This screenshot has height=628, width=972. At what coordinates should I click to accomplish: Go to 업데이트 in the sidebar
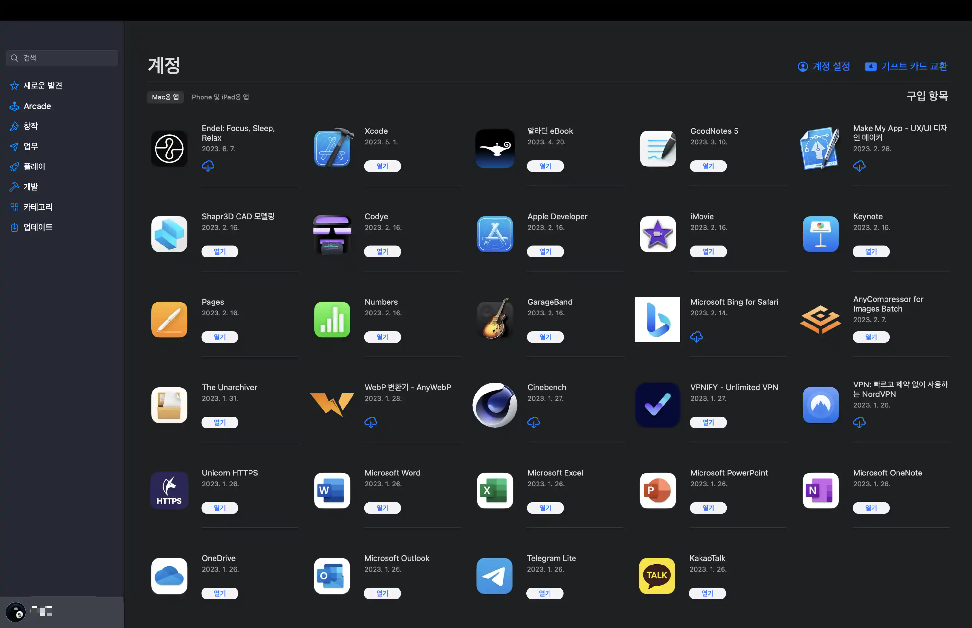(38, 227)
